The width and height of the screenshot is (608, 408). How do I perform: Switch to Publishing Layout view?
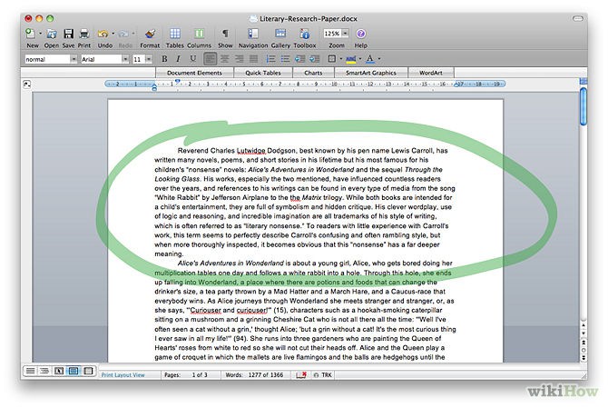coord(59,371)
